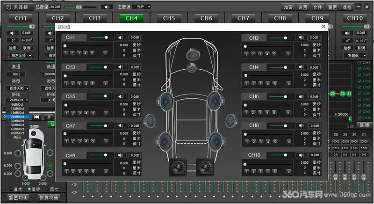Image resolution: width=374 pixels, height=204 pixels.
Task: Expand the 右超低 channel type dropdown
Action: pyautogui.click(x=354, y=55)
